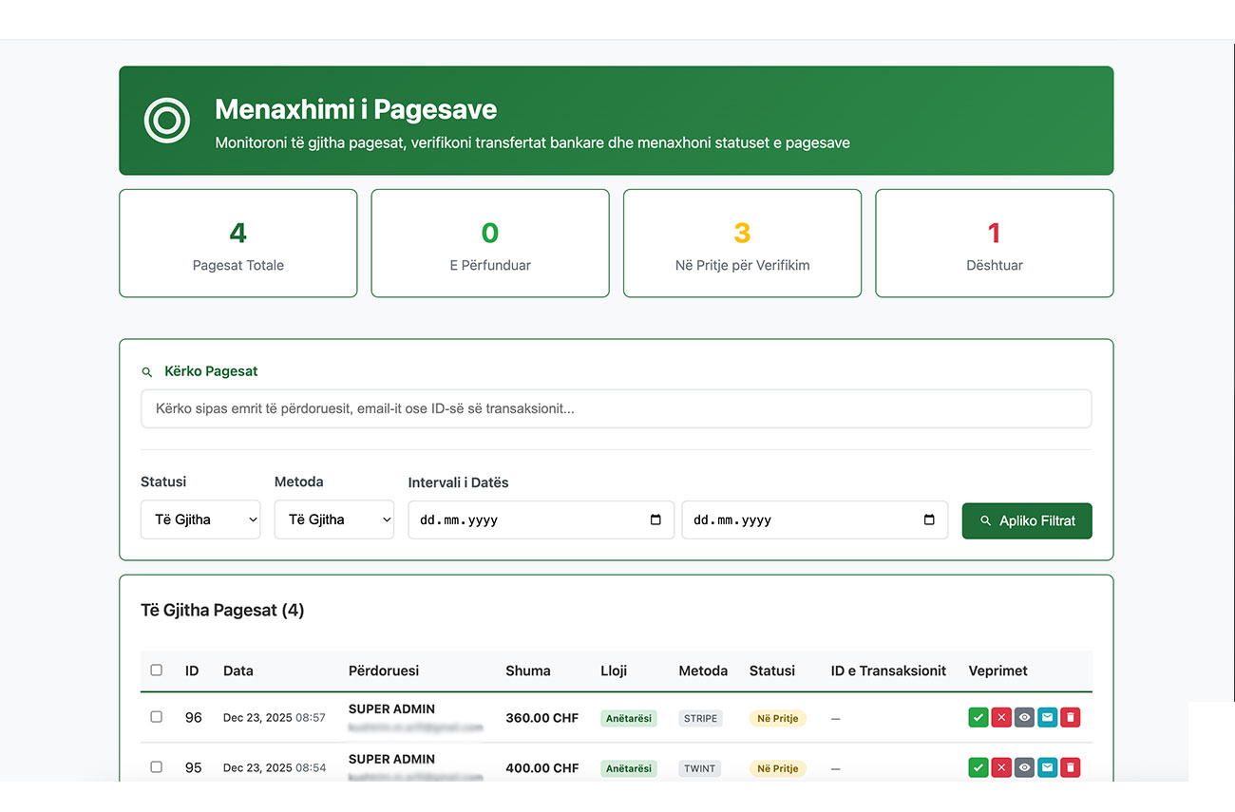Open calendar picker on first date field
Screen dimensions: 1235x812
pos(655,520)
